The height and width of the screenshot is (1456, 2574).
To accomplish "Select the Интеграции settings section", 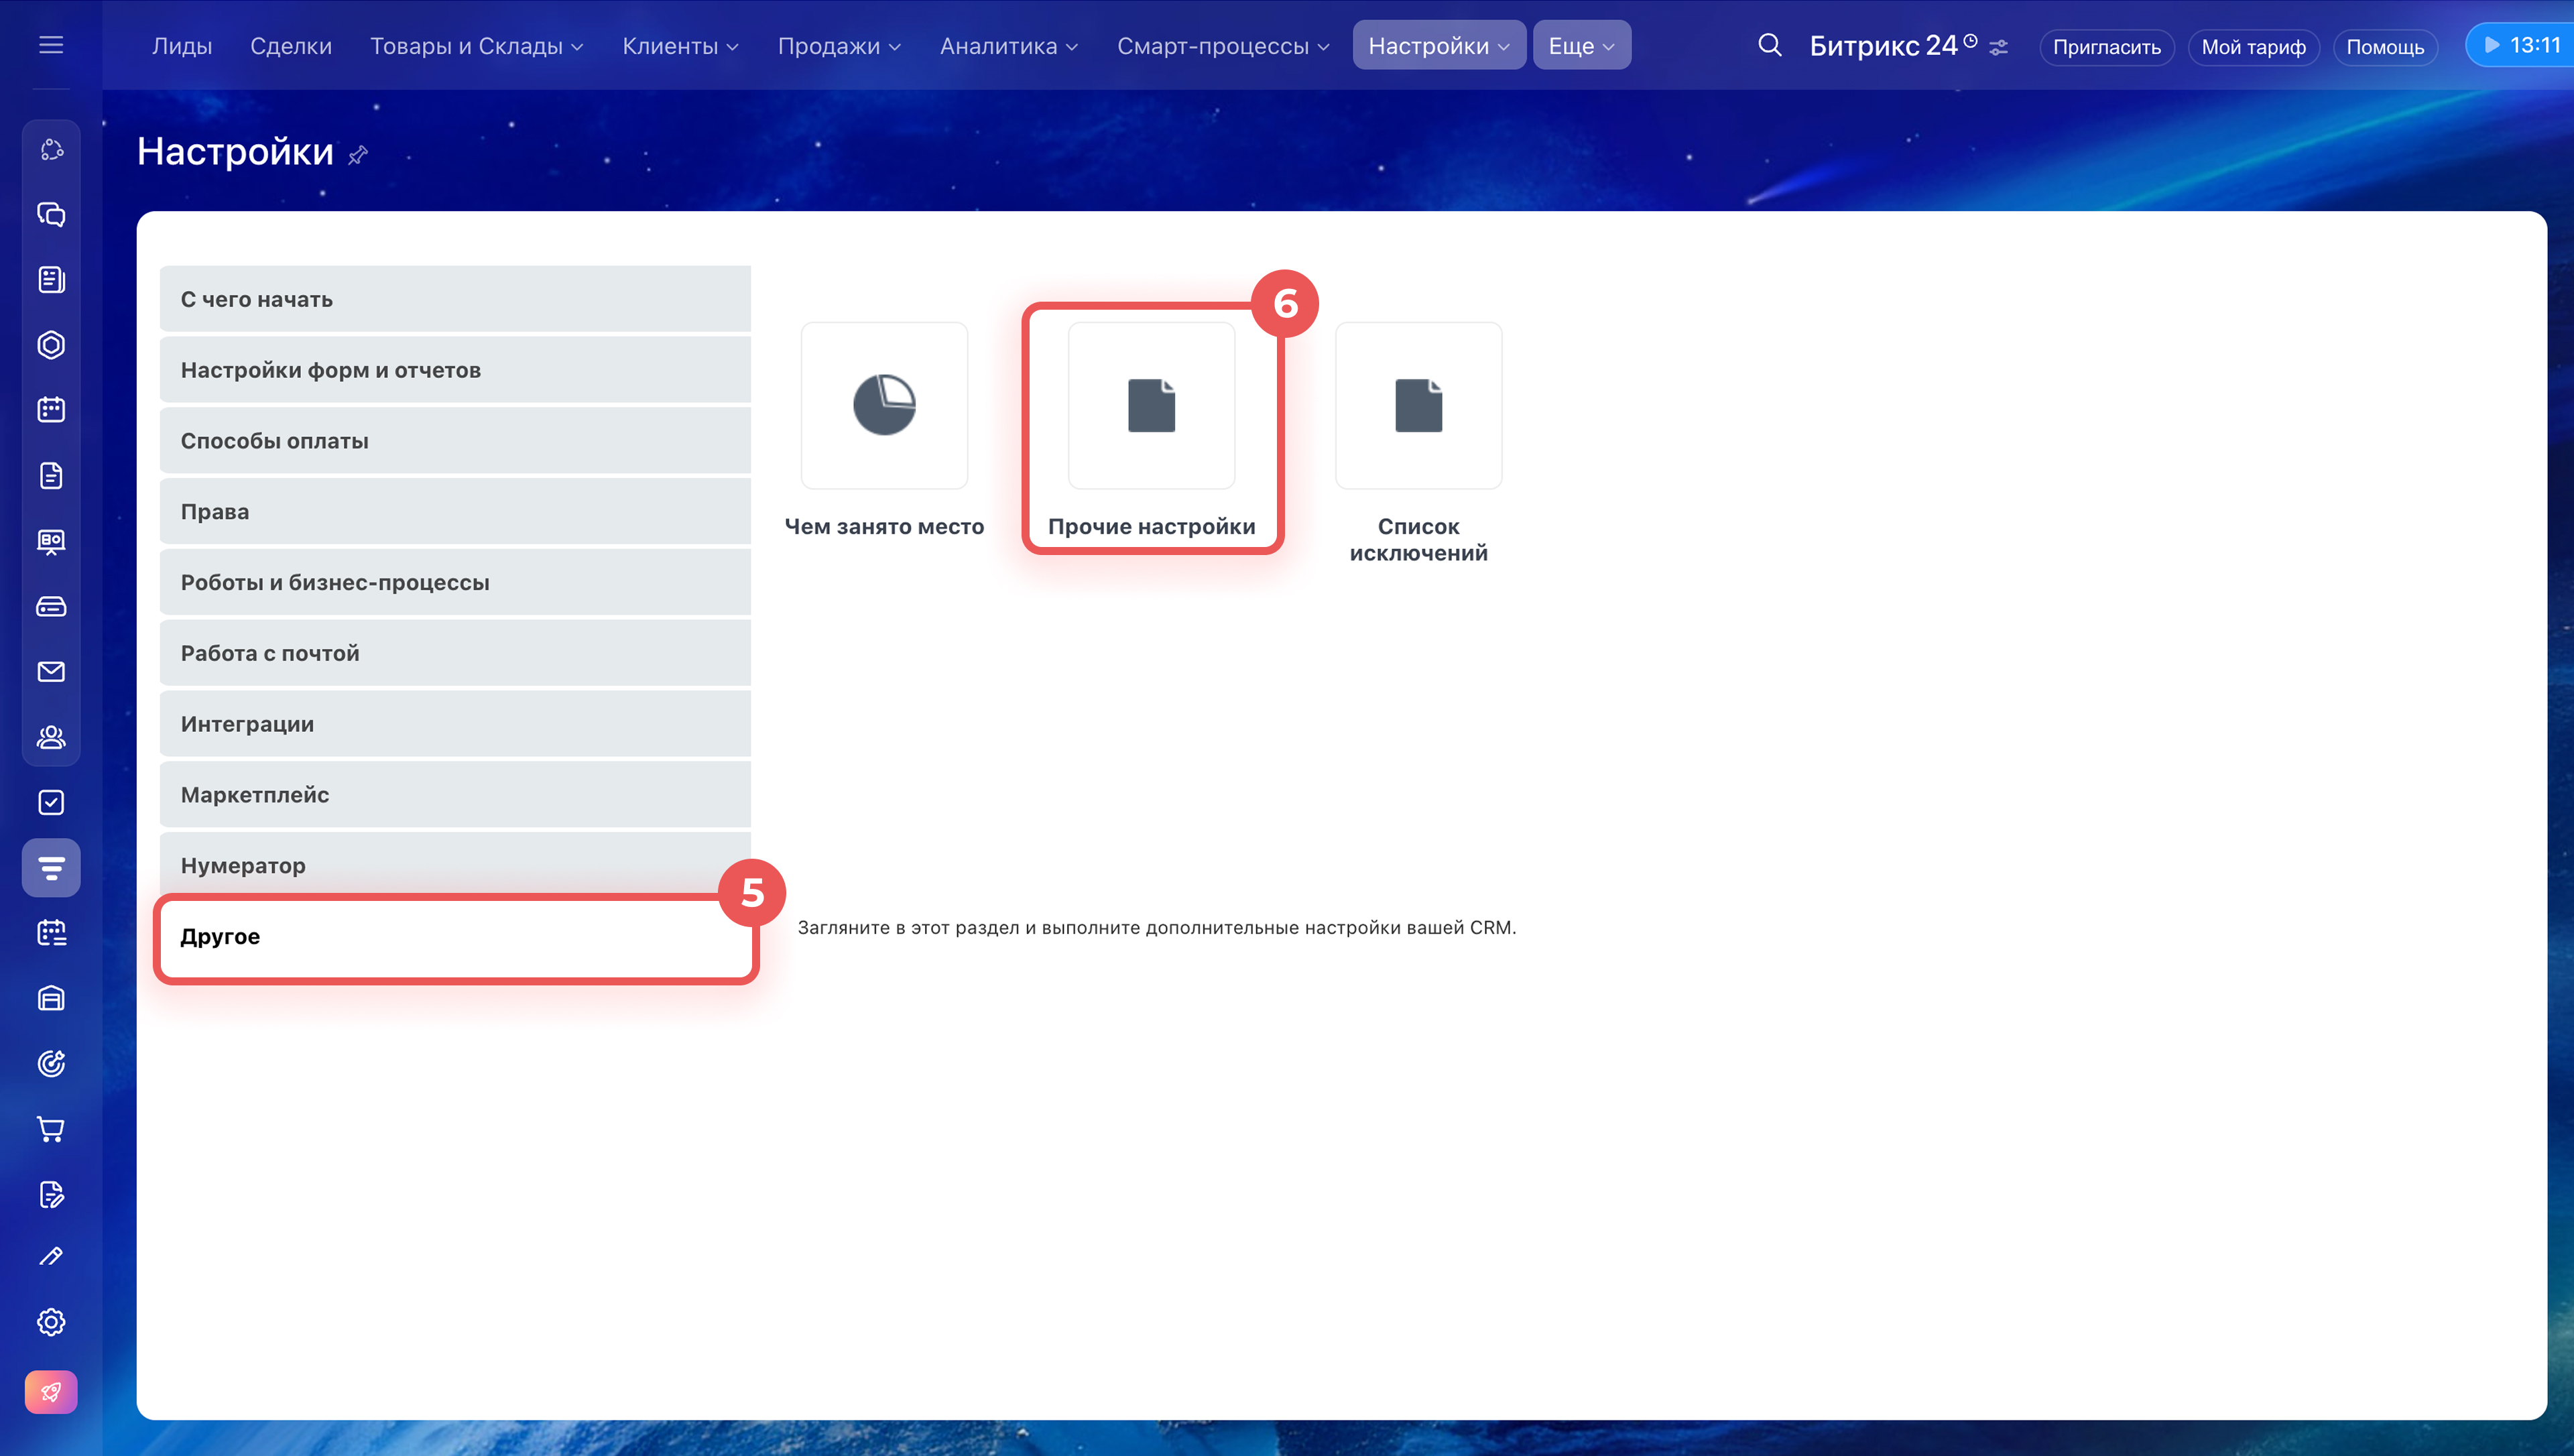I will tap(455, 724).
